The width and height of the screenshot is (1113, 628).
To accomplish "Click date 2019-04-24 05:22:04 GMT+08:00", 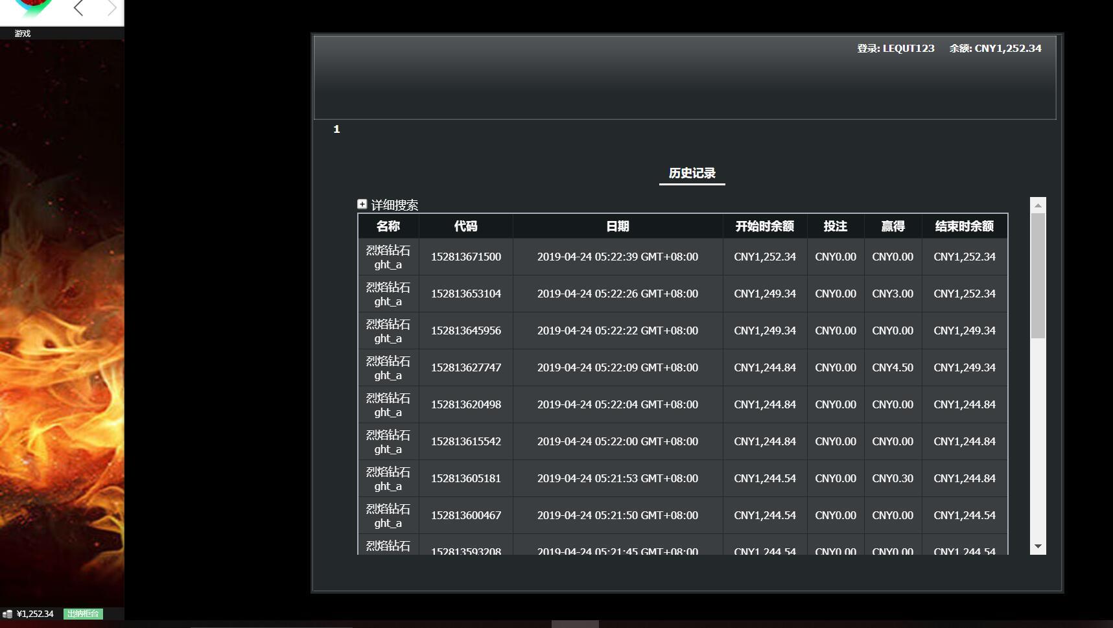I will (x=618, y=404).
